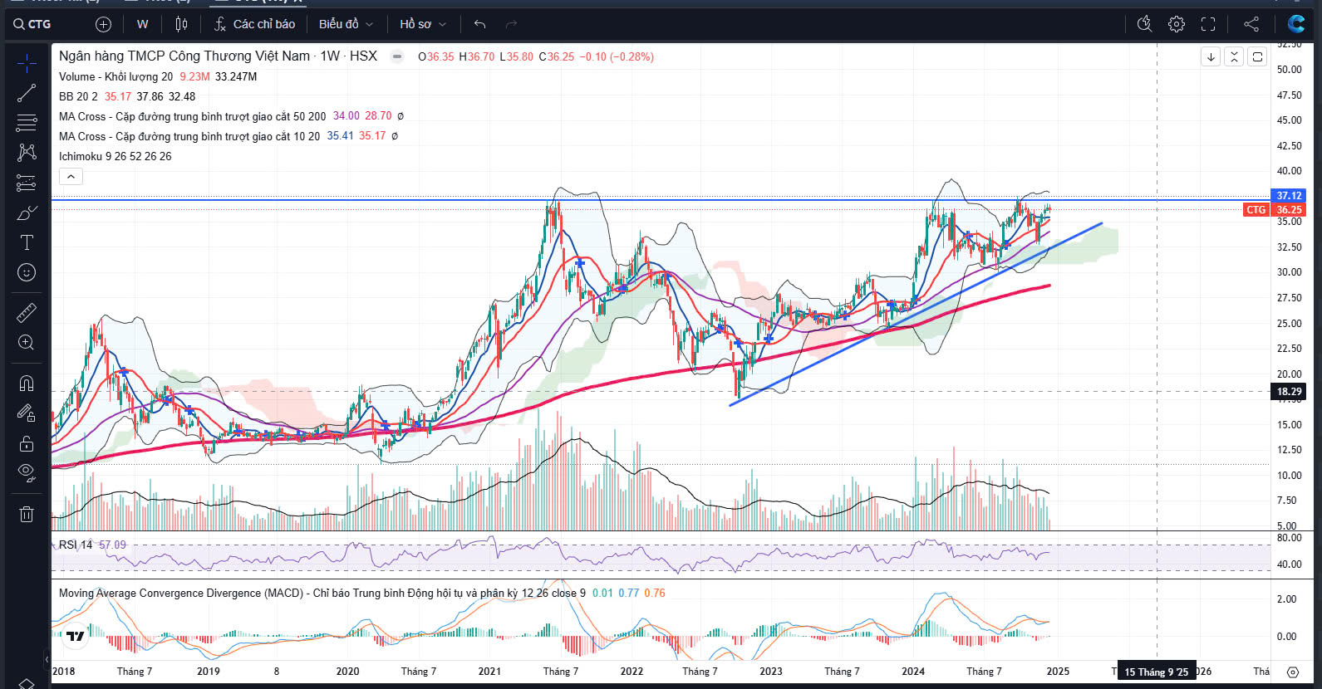The width and height of the screenshot is (1322, 689).
Task: Toggle lock all drawing tools
Action: coord(27,443)
